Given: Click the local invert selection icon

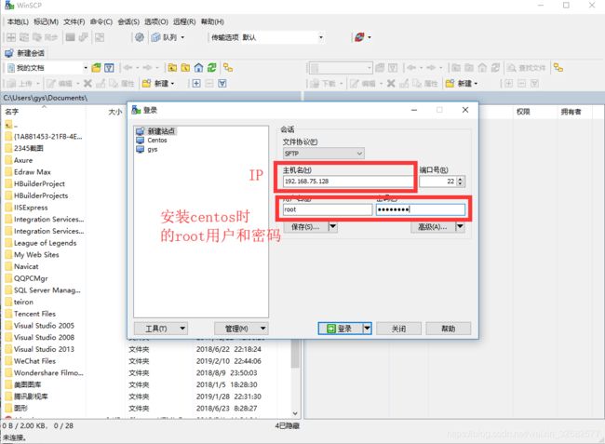Looking at the screenshot, I should (x=222, y=84).
